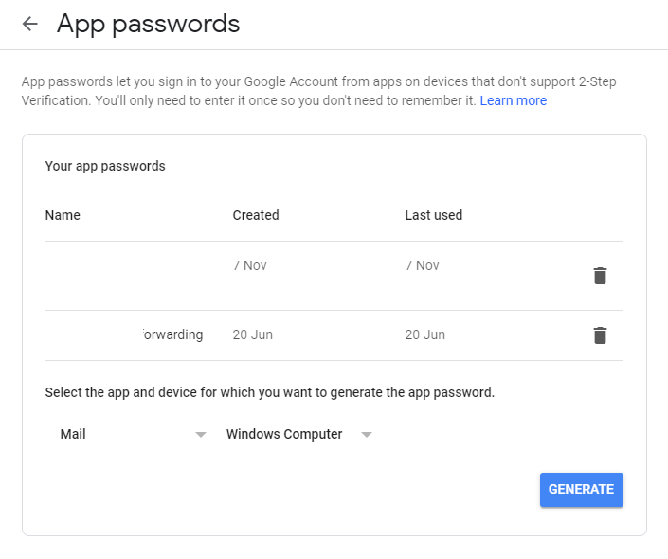This screenshot has height=559, width=668.
Task: Click the App passwords page title
Action: tap(148, 25)
